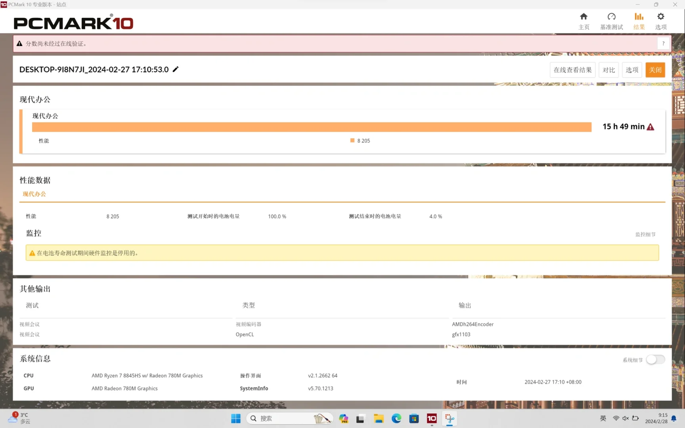
Task: Open the clock showing 9:15 2024/2/28
Action: pyautogui.click(x=656, y=418)
